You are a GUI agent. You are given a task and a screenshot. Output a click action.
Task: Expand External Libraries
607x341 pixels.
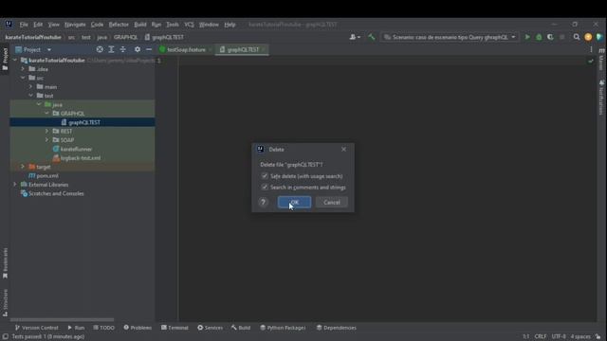[x=15, y=185]
